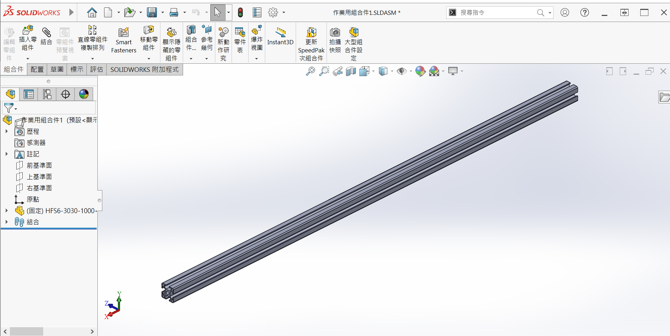This screenshot has height=336, width=670.
Task: Open the DisplayManager color sphere tab
Action: tap(84, 94)
